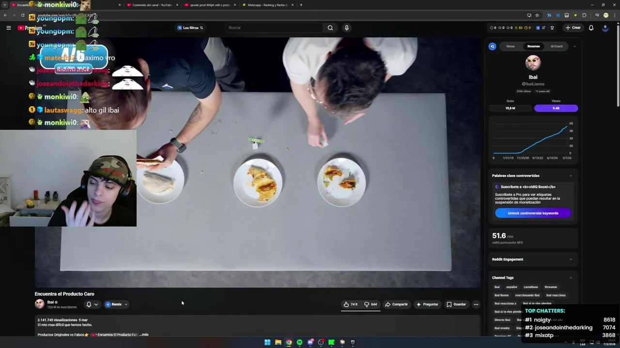The image size is (620, 348).
Task: Click the 'Streamer' channel tag
Action: click(x=551, y=287)
